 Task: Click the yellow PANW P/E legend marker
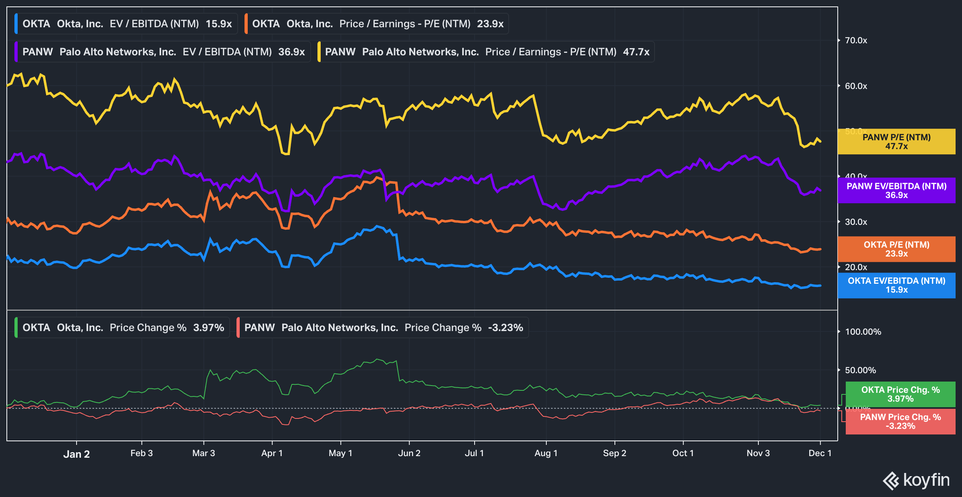[x=319, y=51]
